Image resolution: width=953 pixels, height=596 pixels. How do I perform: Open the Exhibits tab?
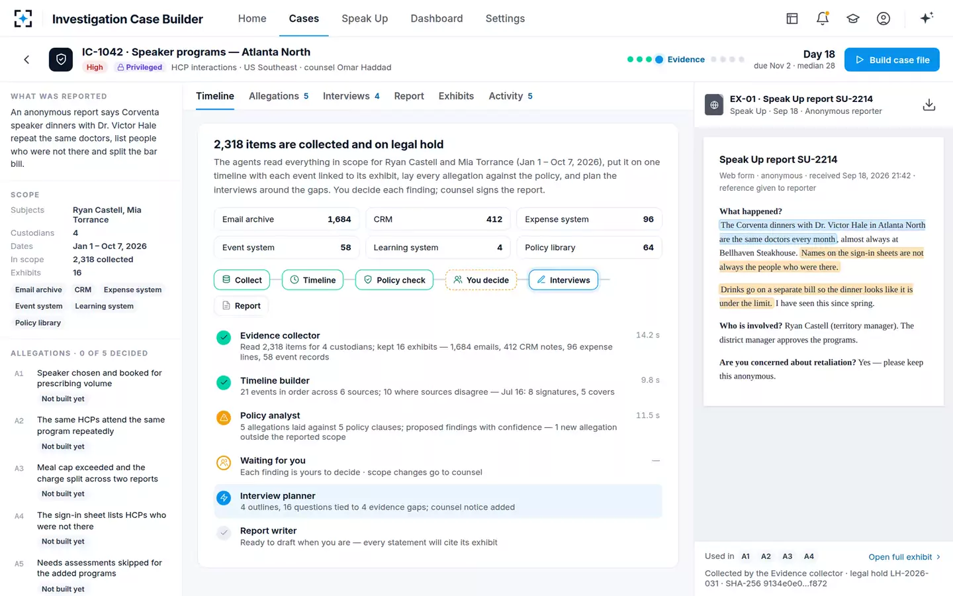[x=456, y=96]
